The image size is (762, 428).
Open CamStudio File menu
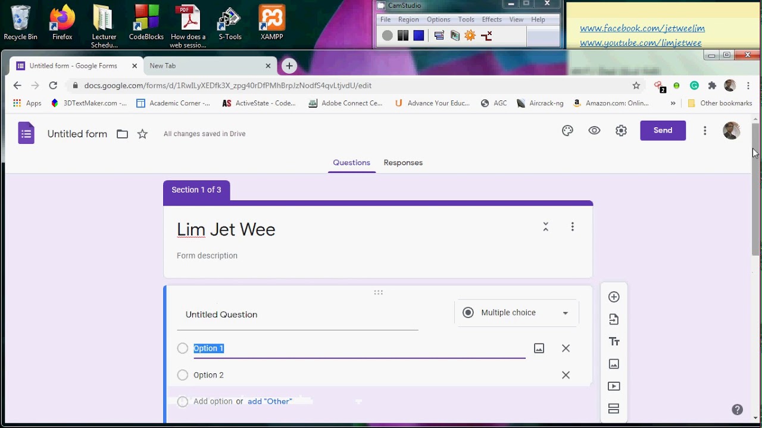[x=386, y=20]
